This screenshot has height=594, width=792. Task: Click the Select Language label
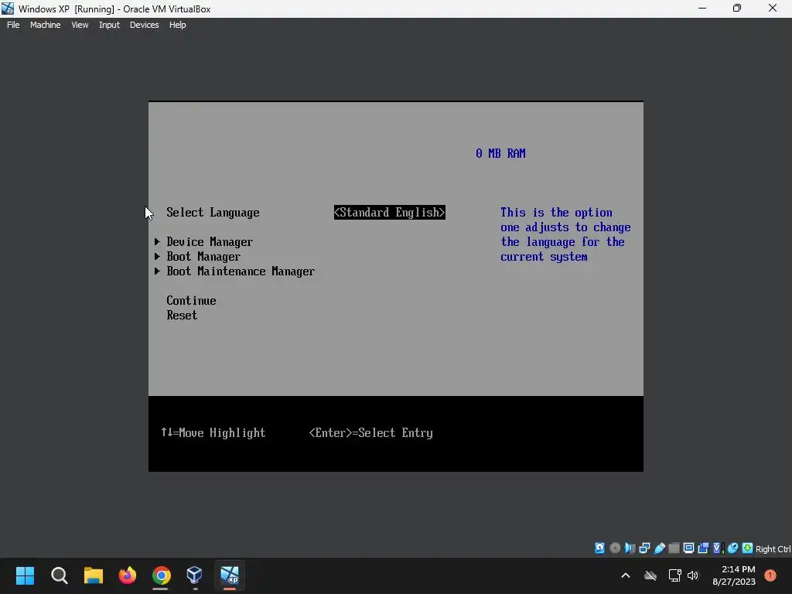click(x=213, y=213)
